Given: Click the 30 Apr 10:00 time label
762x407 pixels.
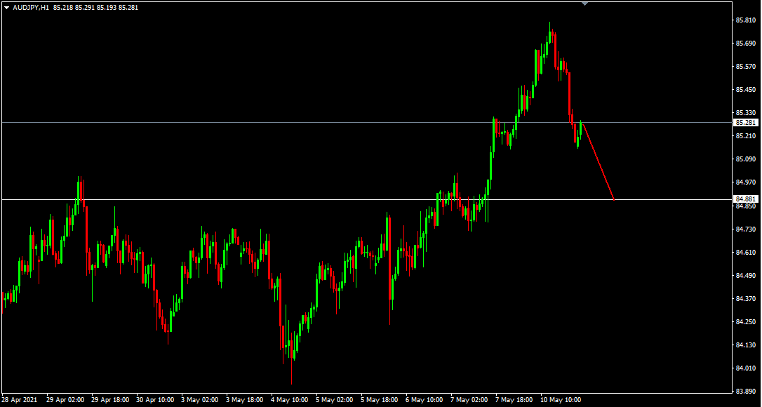Looking at the screenshot, I should 156,400.
